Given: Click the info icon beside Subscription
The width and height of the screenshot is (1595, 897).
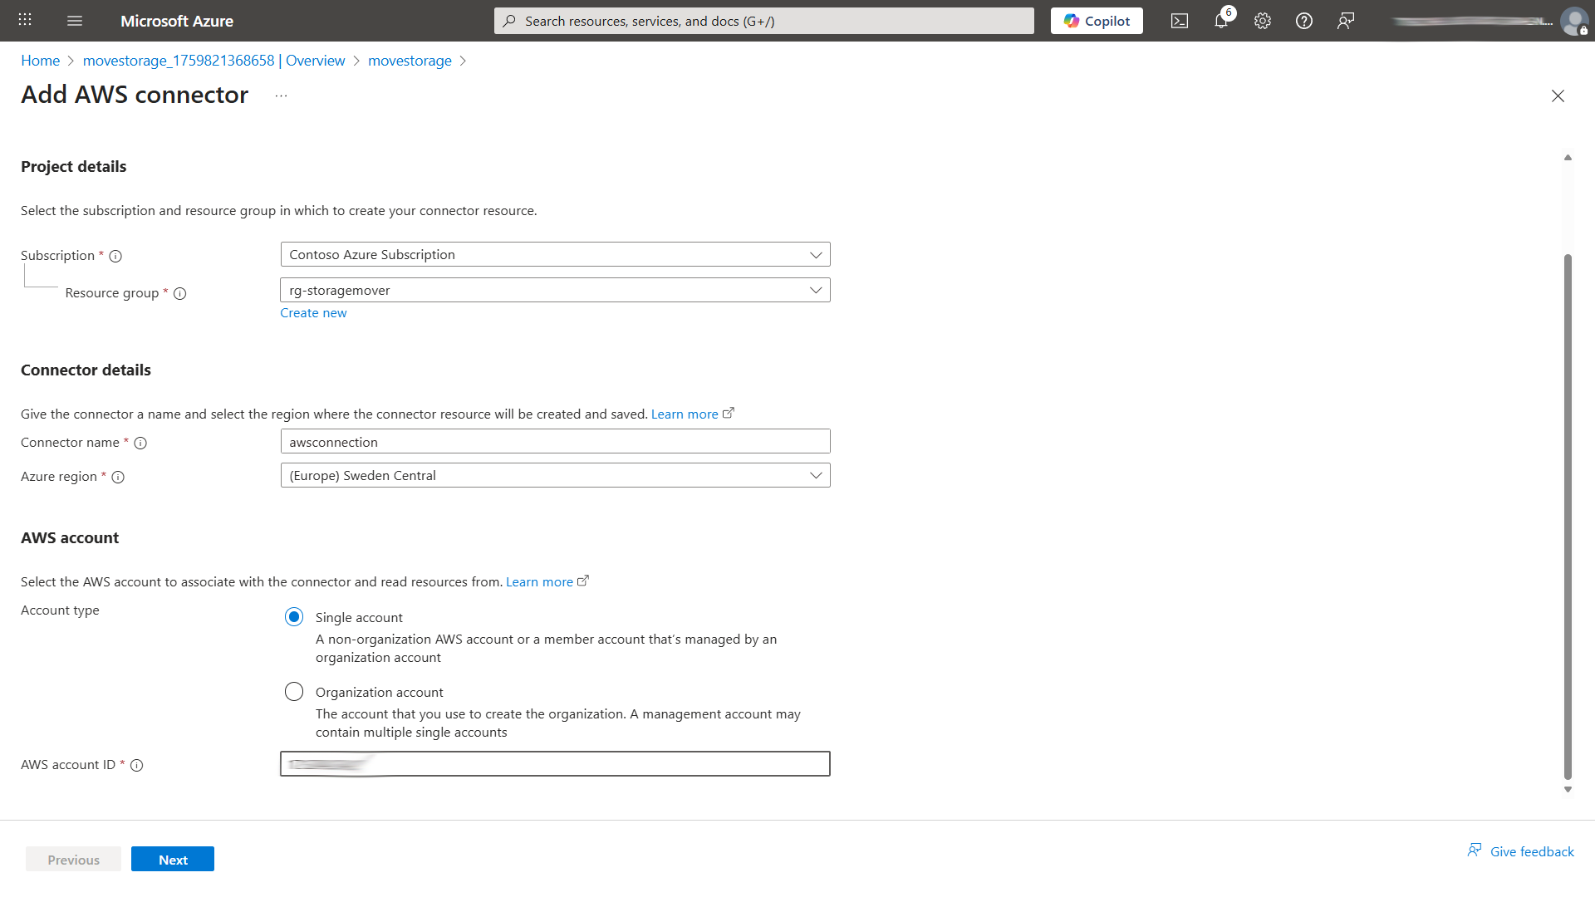Looking at the screenshot, I should [115, 256].
